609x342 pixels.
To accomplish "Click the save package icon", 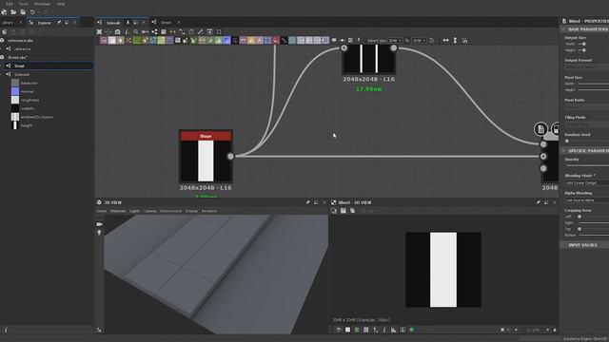I will (x=23, y=12).
